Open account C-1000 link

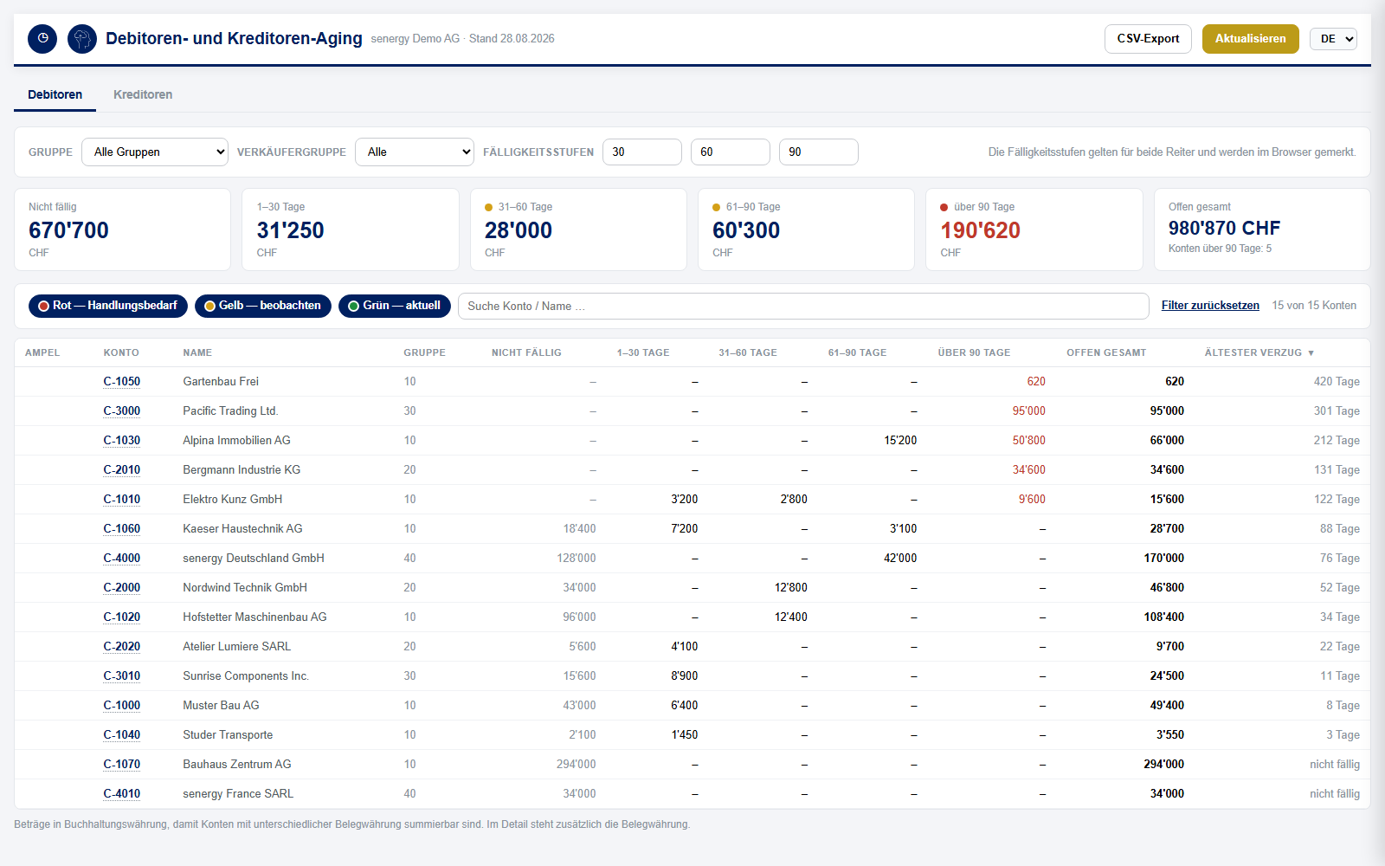click(122, 706)
